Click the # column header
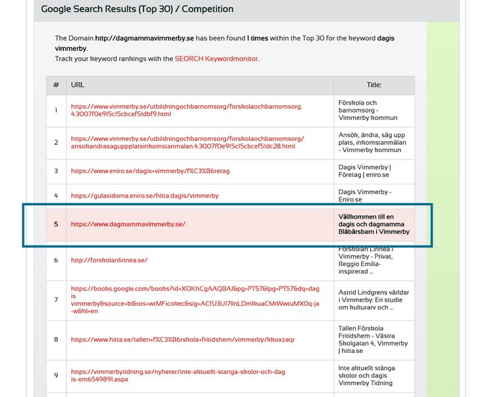This screenshot has width=494, height=397. click(x=56, y=85)
